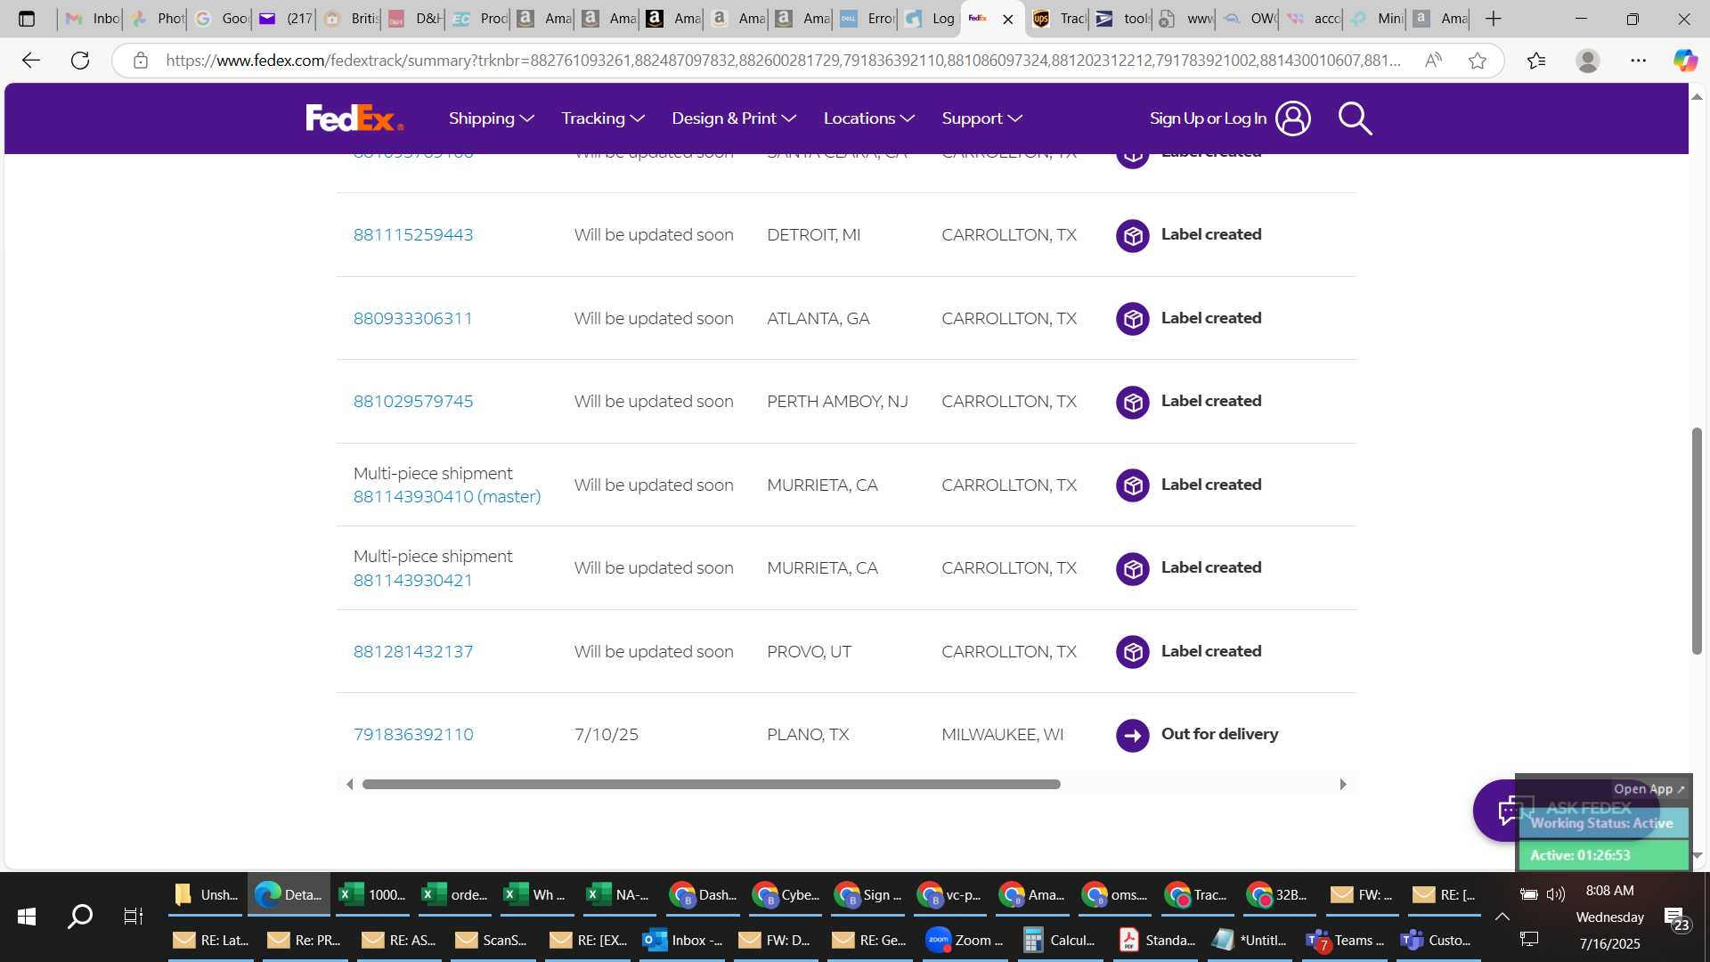Viewport: 1710px width, 962px height.
Task: Switch to the UPS Tracking browser tab
Action: point(1057,19)
